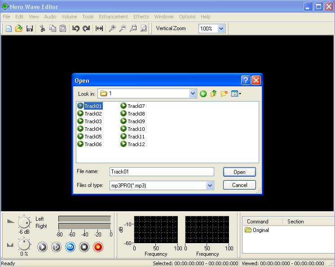
Task: Click the Up One Level folder icon
Action: click(213, 93)
